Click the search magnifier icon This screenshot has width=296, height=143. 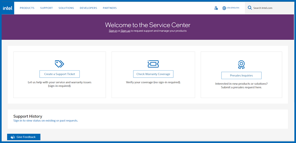(250, 8)
